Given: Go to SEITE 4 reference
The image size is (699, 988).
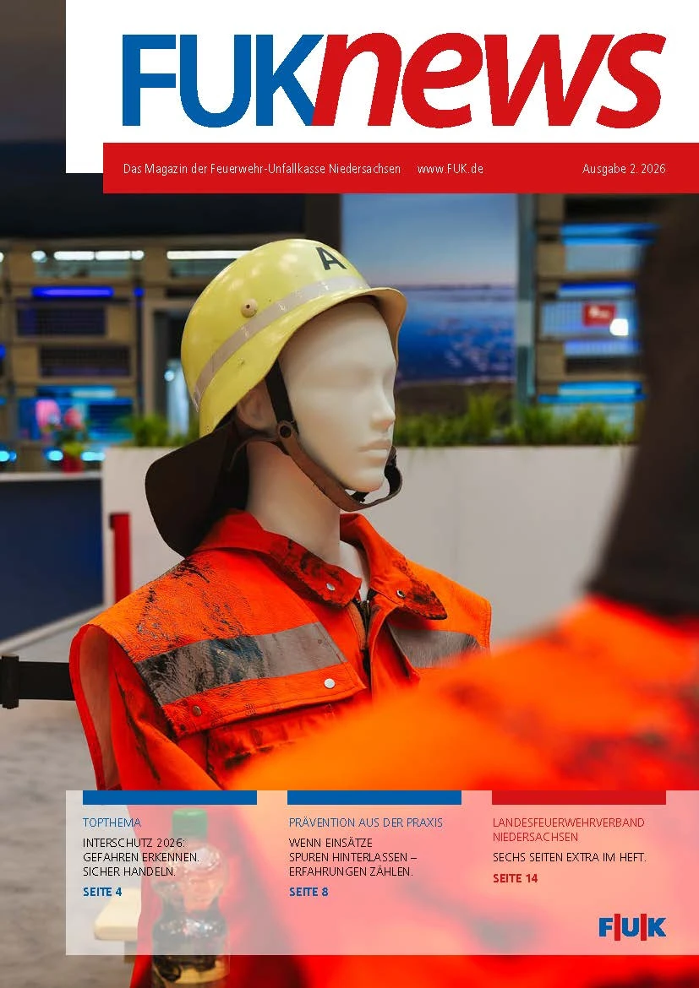Looking at the screenshot, I should click(x=102, y=892).
